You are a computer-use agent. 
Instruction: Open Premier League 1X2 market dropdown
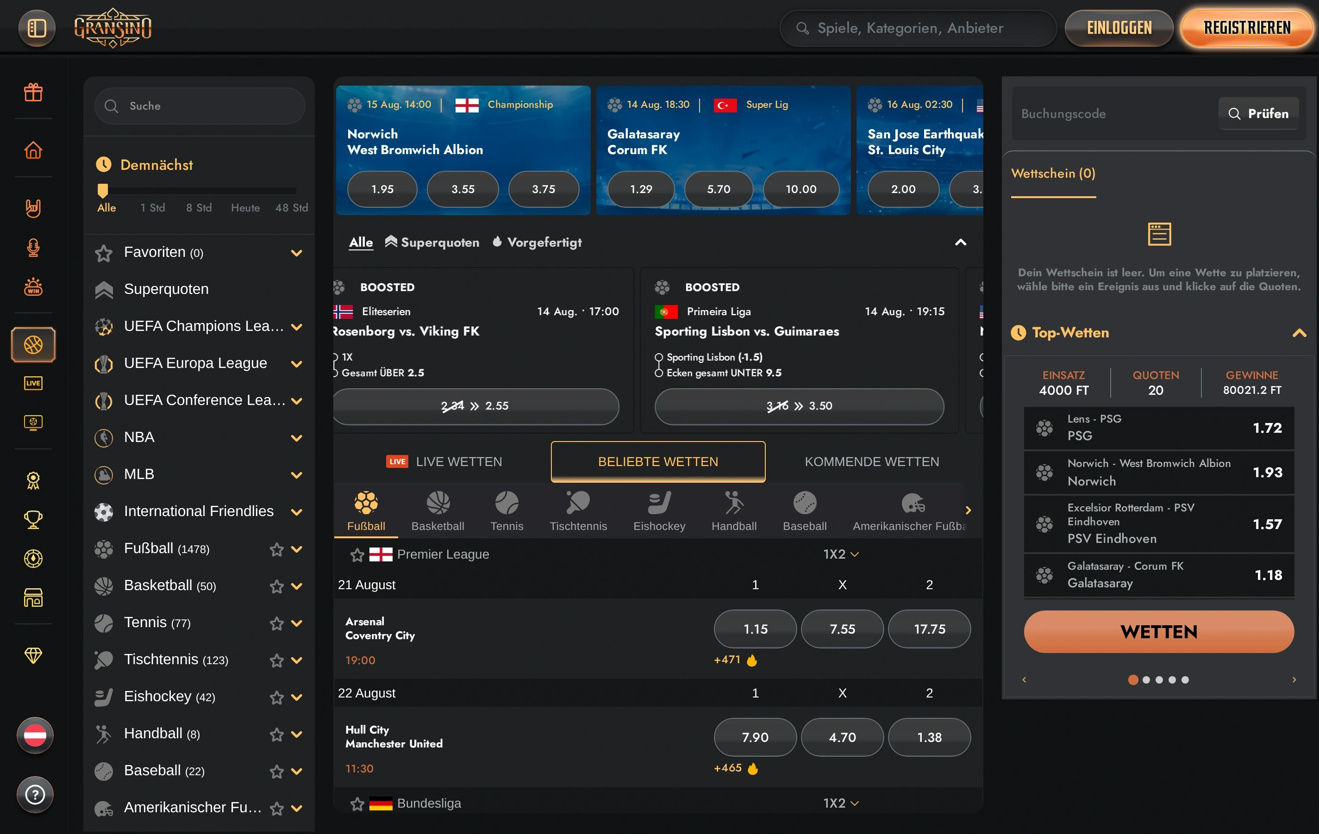pyautogui.click(x=840, y=554)
